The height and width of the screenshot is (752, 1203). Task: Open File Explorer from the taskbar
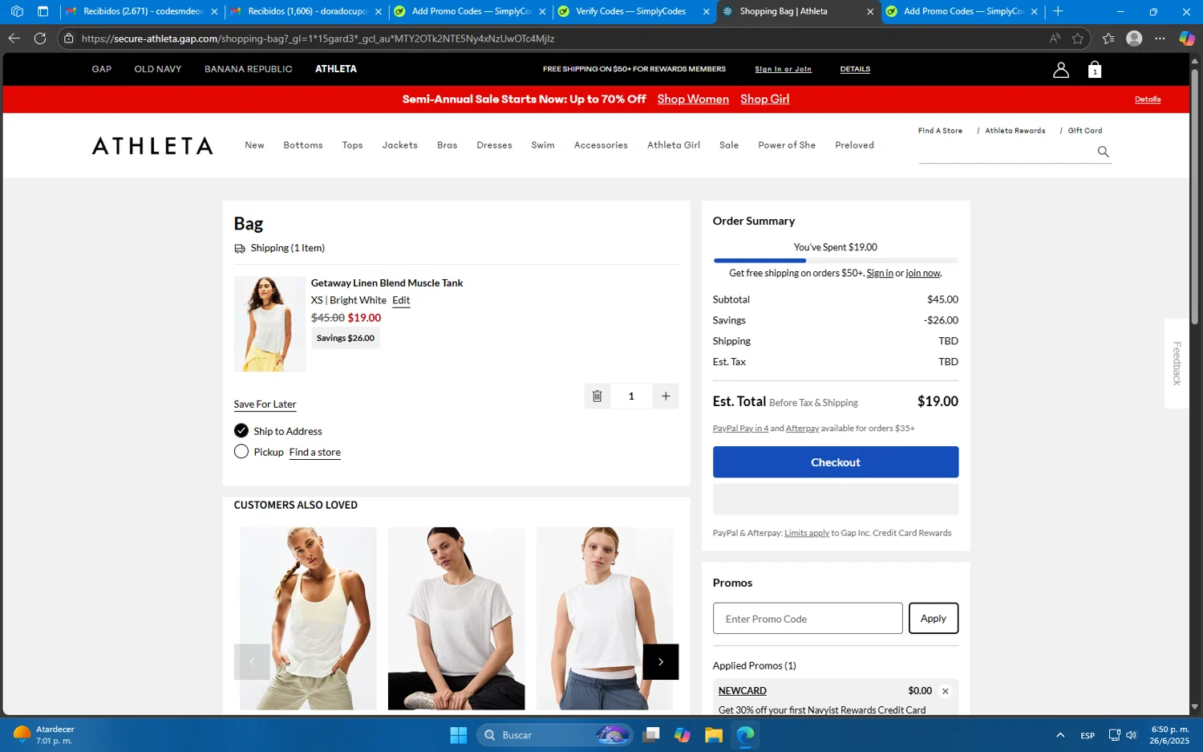[713, 734]
